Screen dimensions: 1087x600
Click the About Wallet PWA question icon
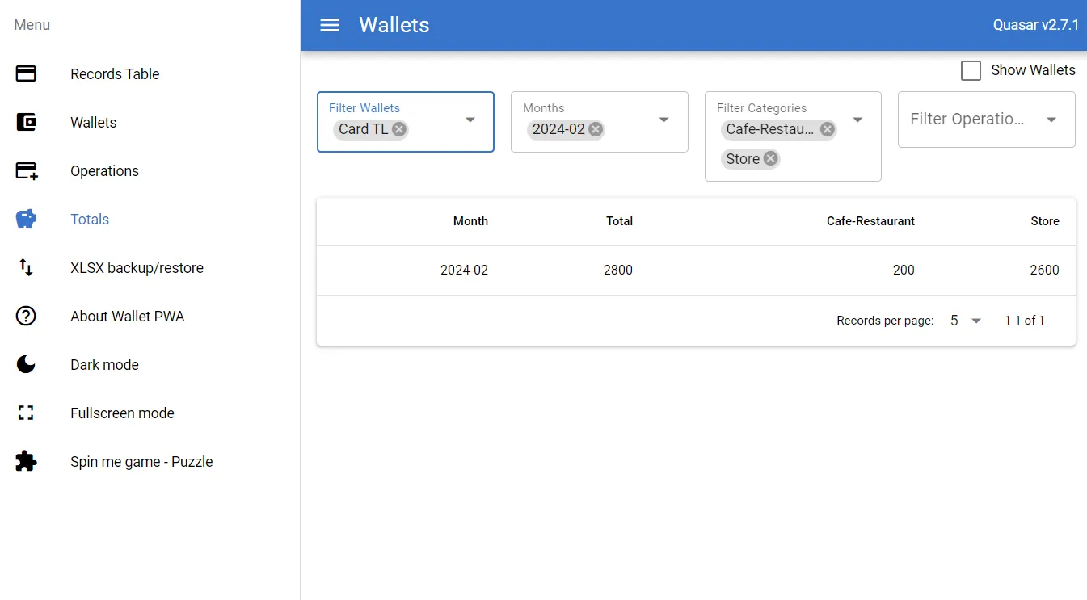tap(26, 317)
